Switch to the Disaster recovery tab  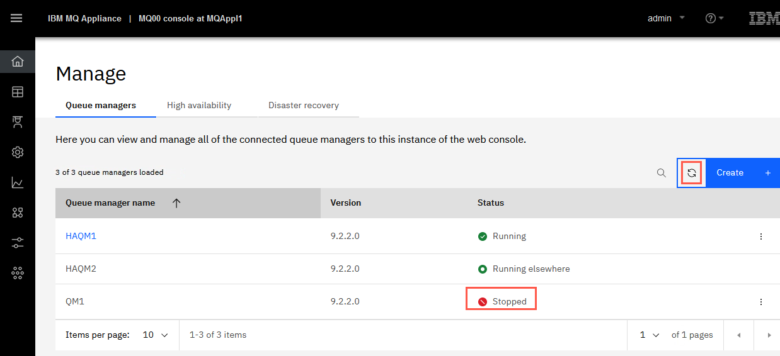[x=304, y=105]
